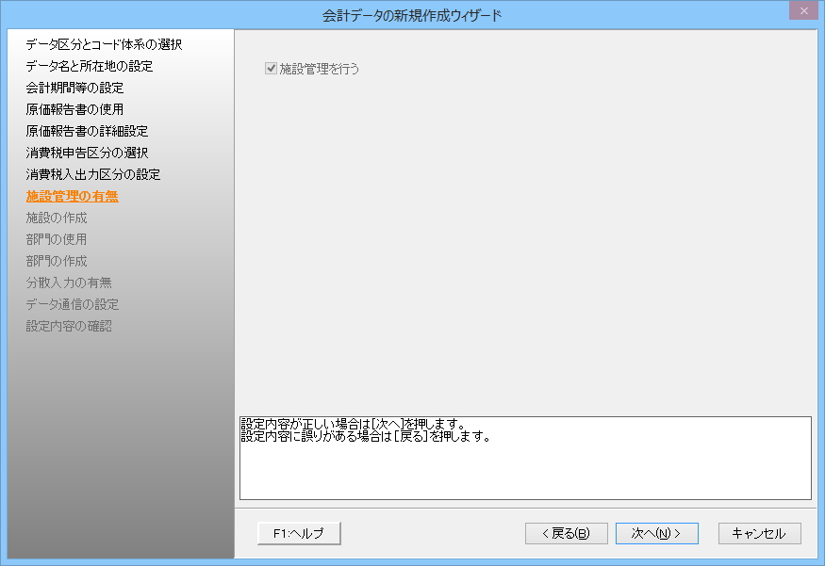825x566 pixels.
Task: Click the title bar 会計データの新規作成ウィザード
Action: [x=412, y=16]
